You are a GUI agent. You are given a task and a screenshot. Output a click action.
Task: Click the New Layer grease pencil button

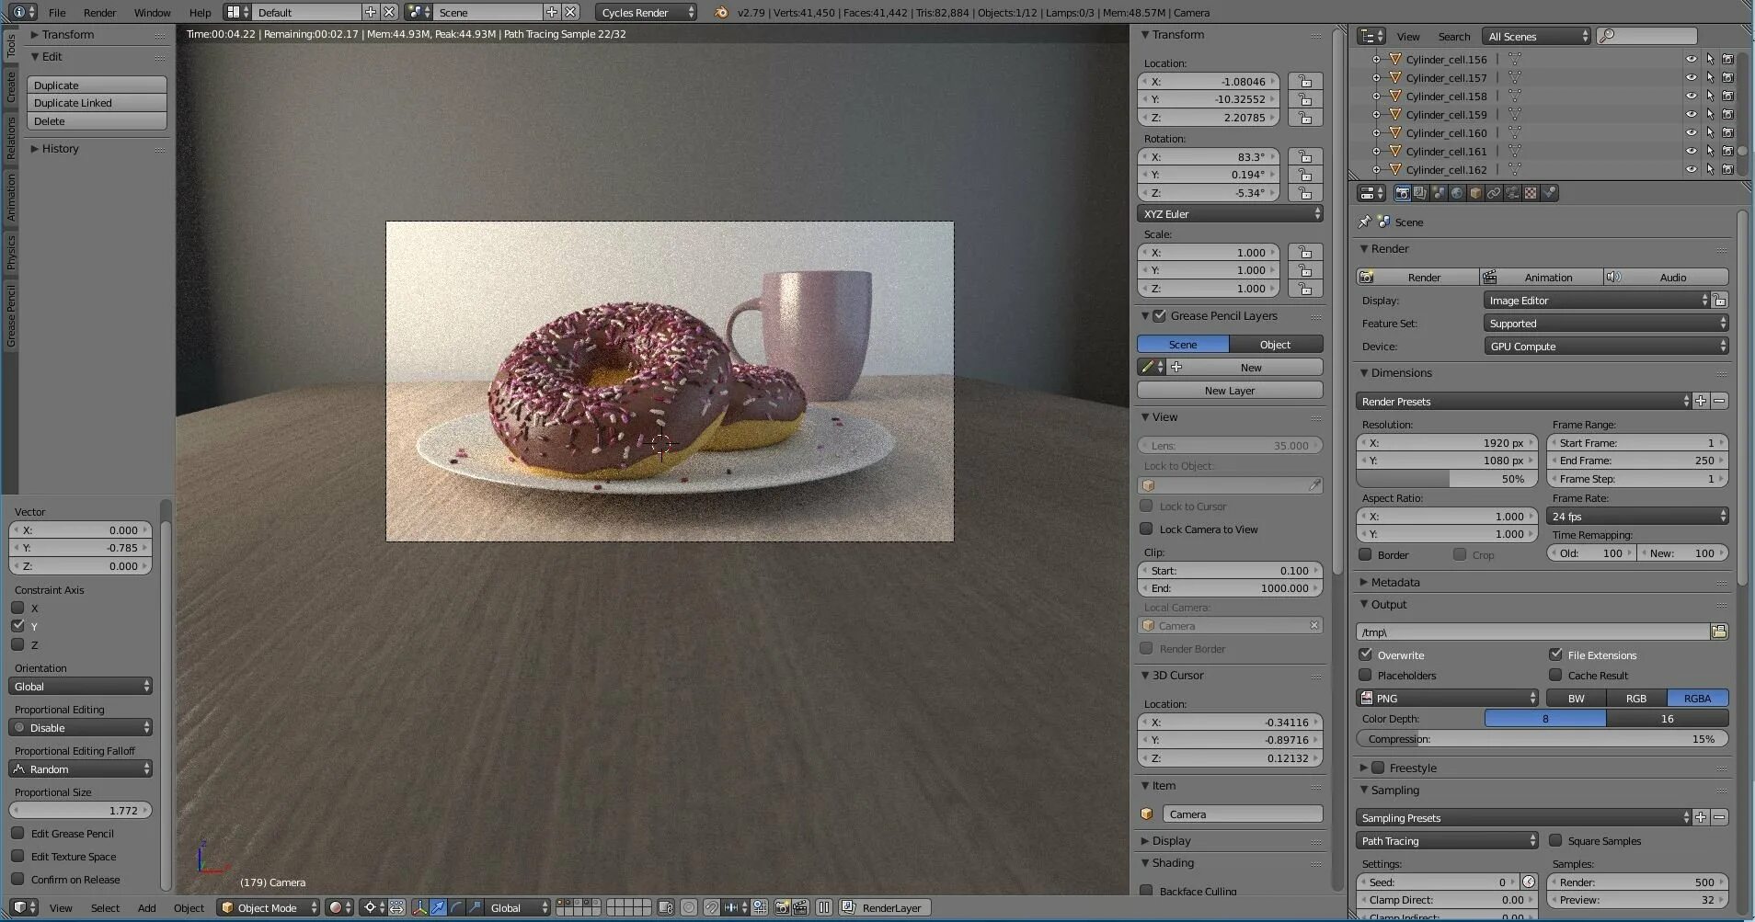pyautogui.click(x=1230, y=390)
